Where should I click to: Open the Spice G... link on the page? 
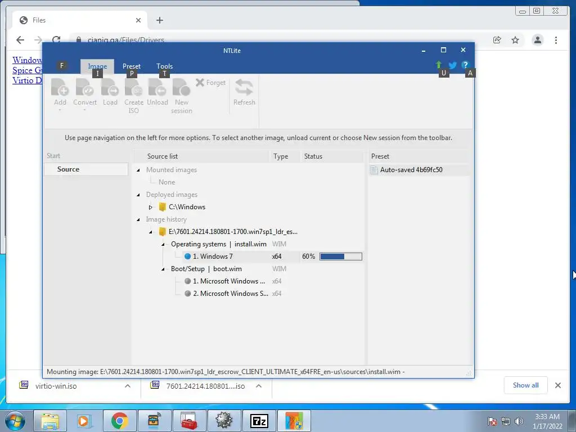coord(27,70)
